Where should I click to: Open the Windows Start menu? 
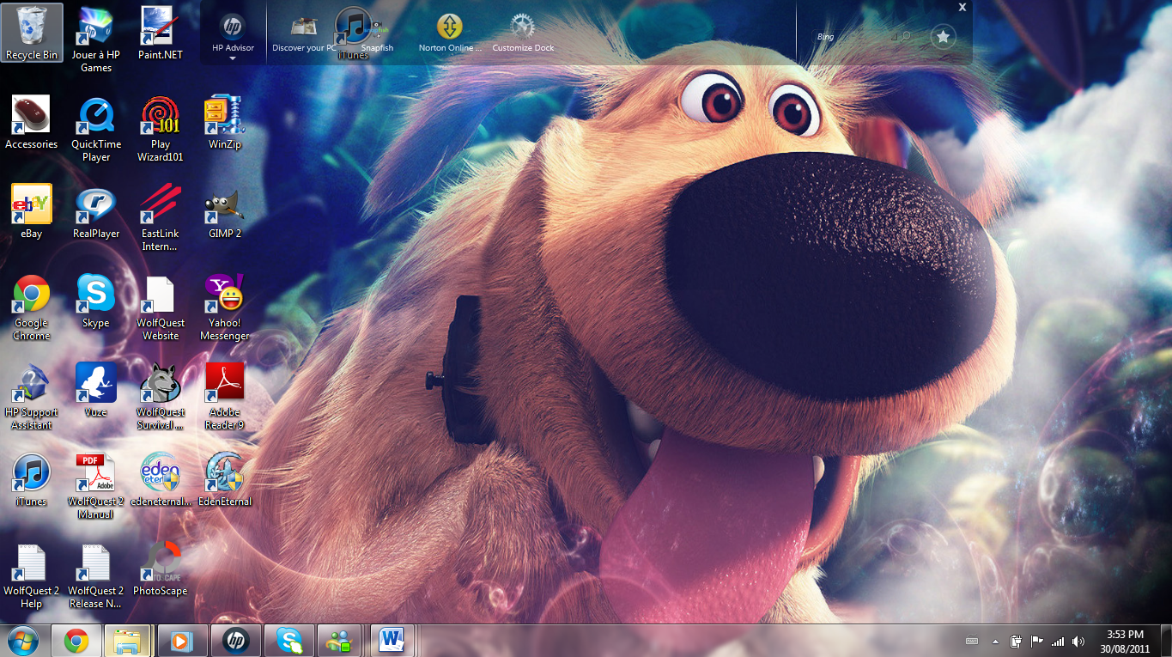tap(22, 641)
